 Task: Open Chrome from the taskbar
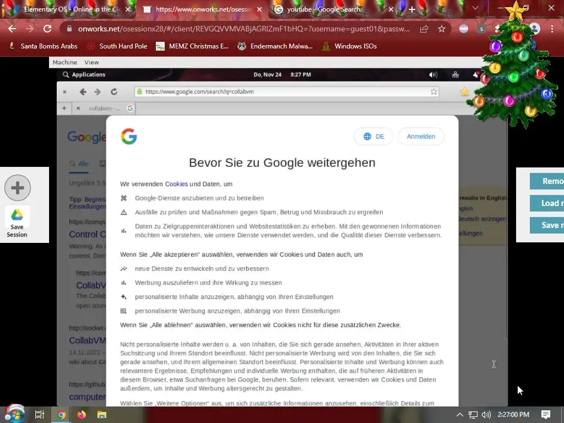coord(62,415)
